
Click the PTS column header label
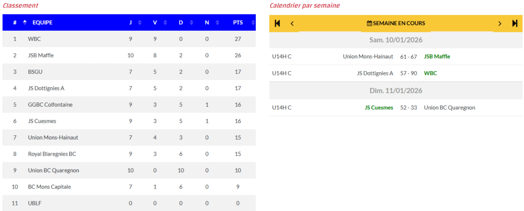pos(238,23)
